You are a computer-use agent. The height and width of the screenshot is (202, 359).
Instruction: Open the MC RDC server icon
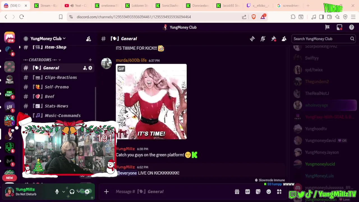10,93
